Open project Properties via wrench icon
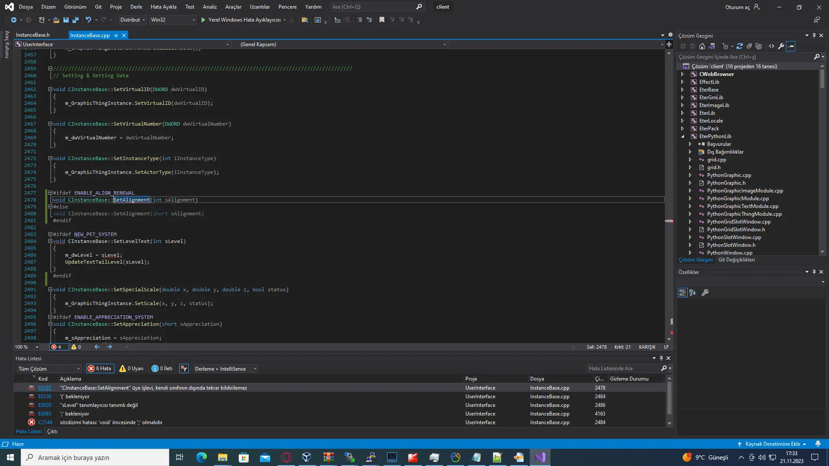829x466 pixels. point(781,46)
